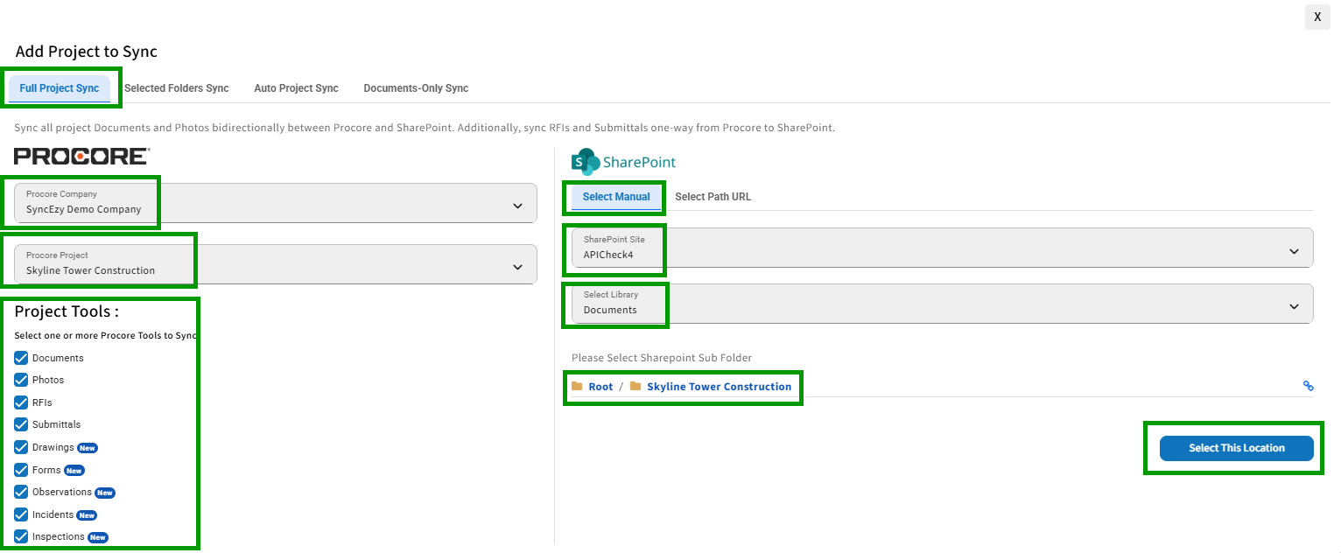Screen dimensions: 1341x553
Task: Go to the Root folder link
Action: pos(600,387)
